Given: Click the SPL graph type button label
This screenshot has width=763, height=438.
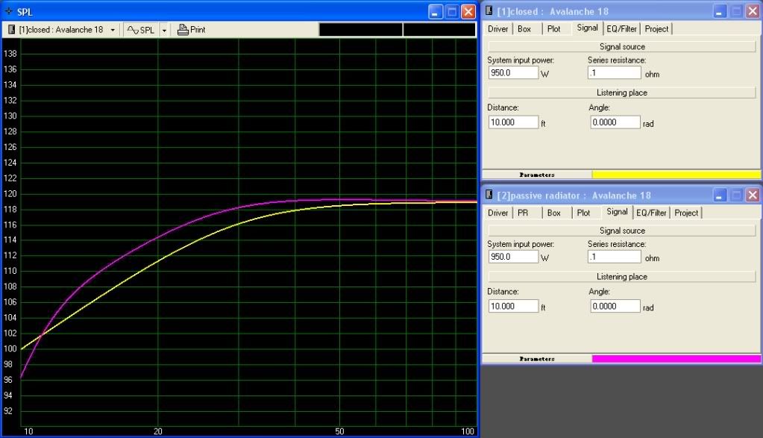Looking at the screenshot, I should click(x=147, y=30).
